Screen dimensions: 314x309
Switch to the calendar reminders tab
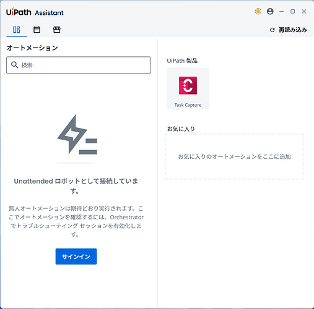[37, 30]
